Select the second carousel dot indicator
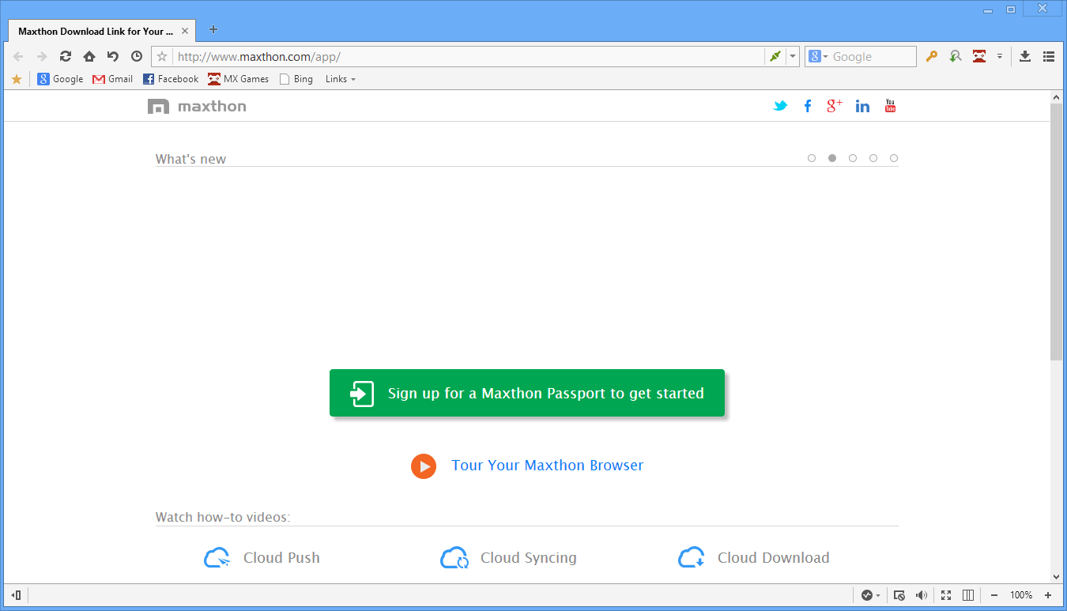Viewport: 1067px width, 611px height. point(831,157)
